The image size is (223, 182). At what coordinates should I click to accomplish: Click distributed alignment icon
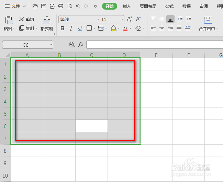click(x=188, y=28)
